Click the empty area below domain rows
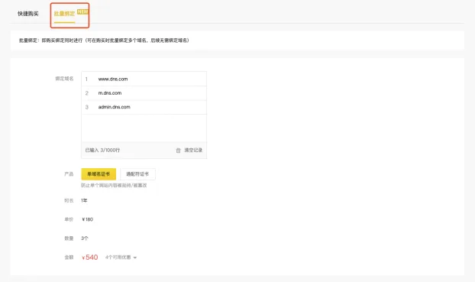Viewport: 475px width, 282px height. (x=144, y=128)
